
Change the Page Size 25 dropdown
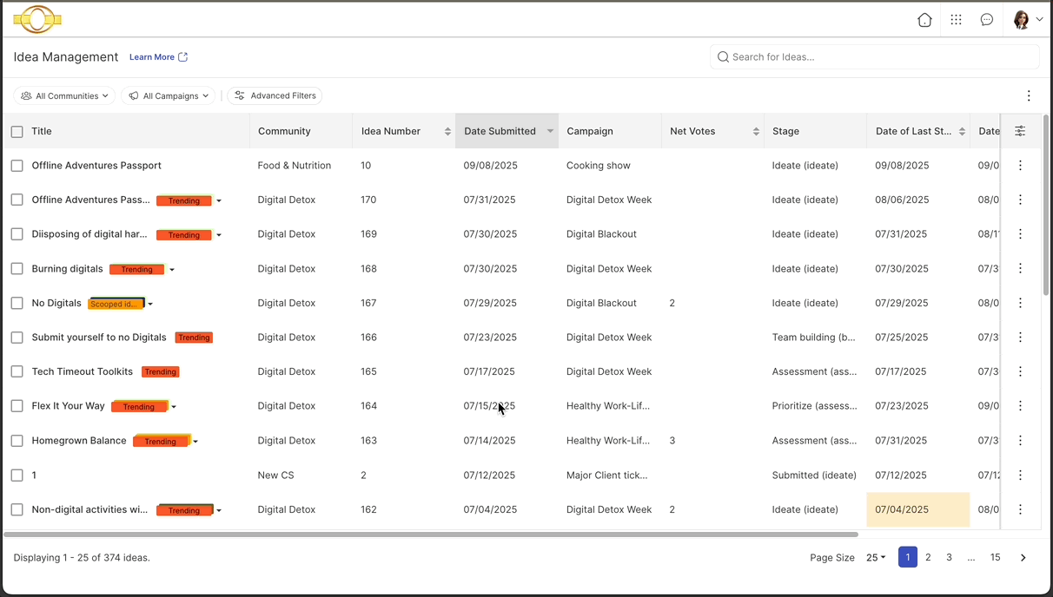[x=876, y=558]
